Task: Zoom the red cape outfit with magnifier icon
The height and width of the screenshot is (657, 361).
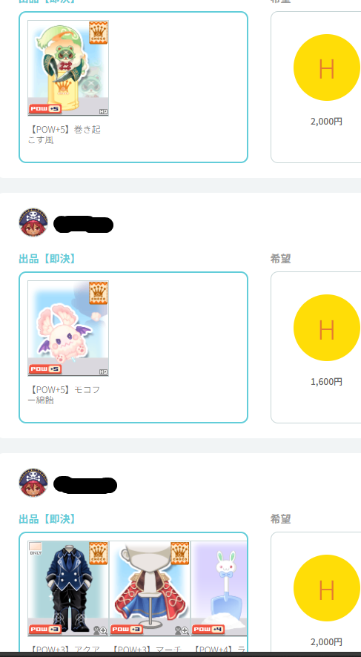Action: click(182, 630)
